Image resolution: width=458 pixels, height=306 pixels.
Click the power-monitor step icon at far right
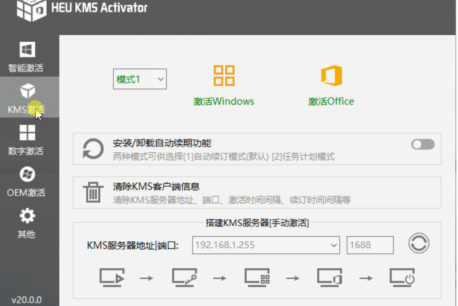(401, 277)
